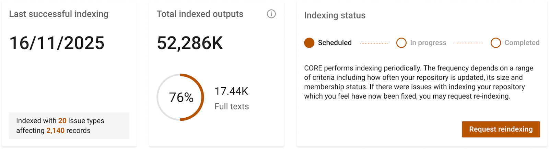The height and width of the screenshot is (149, 549).
Task: Click the Full texts label
Action: (x=232, y=106)
